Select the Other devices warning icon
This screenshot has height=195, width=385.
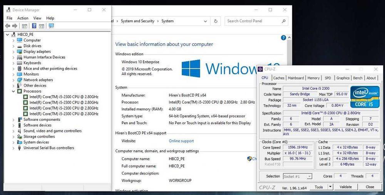pyautogui.click(x=19, y=85)
